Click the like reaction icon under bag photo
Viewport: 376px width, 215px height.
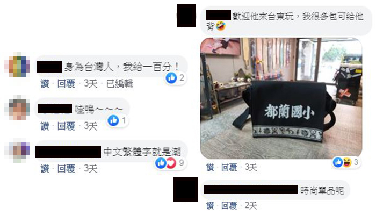pos(338,162)
